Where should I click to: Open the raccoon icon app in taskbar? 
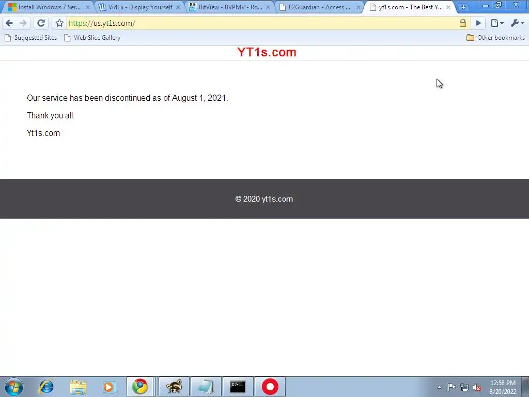click(x=174, y=387)
